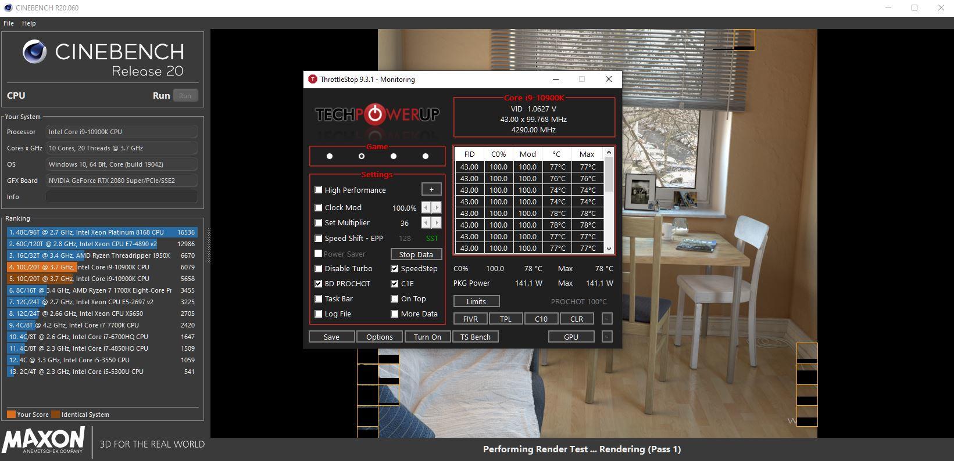This screenshot has height=461, width=954.
Task: Enable the High Performance checkbox
Action: (319, 190)
